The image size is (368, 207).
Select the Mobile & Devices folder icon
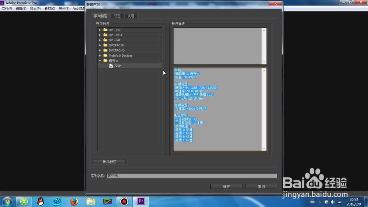coord(105,56)
